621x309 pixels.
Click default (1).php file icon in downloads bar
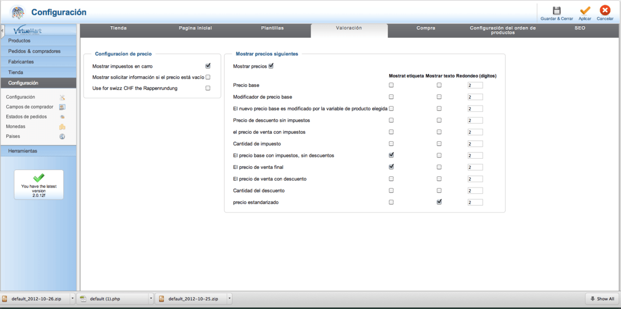(83, 299)
